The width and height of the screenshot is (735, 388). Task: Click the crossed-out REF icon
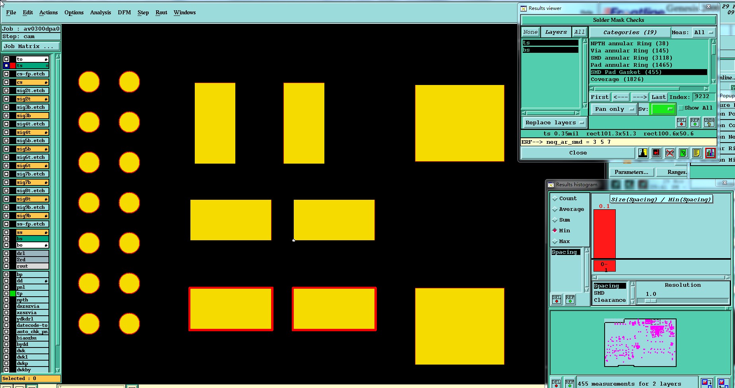point(670,153)
